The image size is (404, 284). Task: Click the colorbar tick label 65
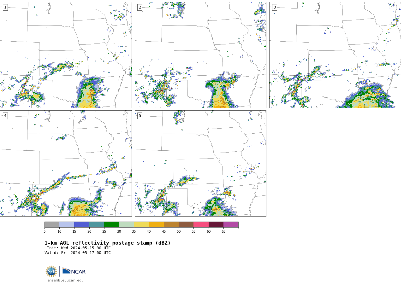tap(223, 232)
